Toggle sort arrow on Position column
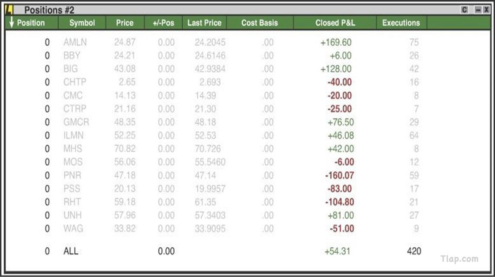The width and height of the screenshot is (495, 277). coord(11,23)
